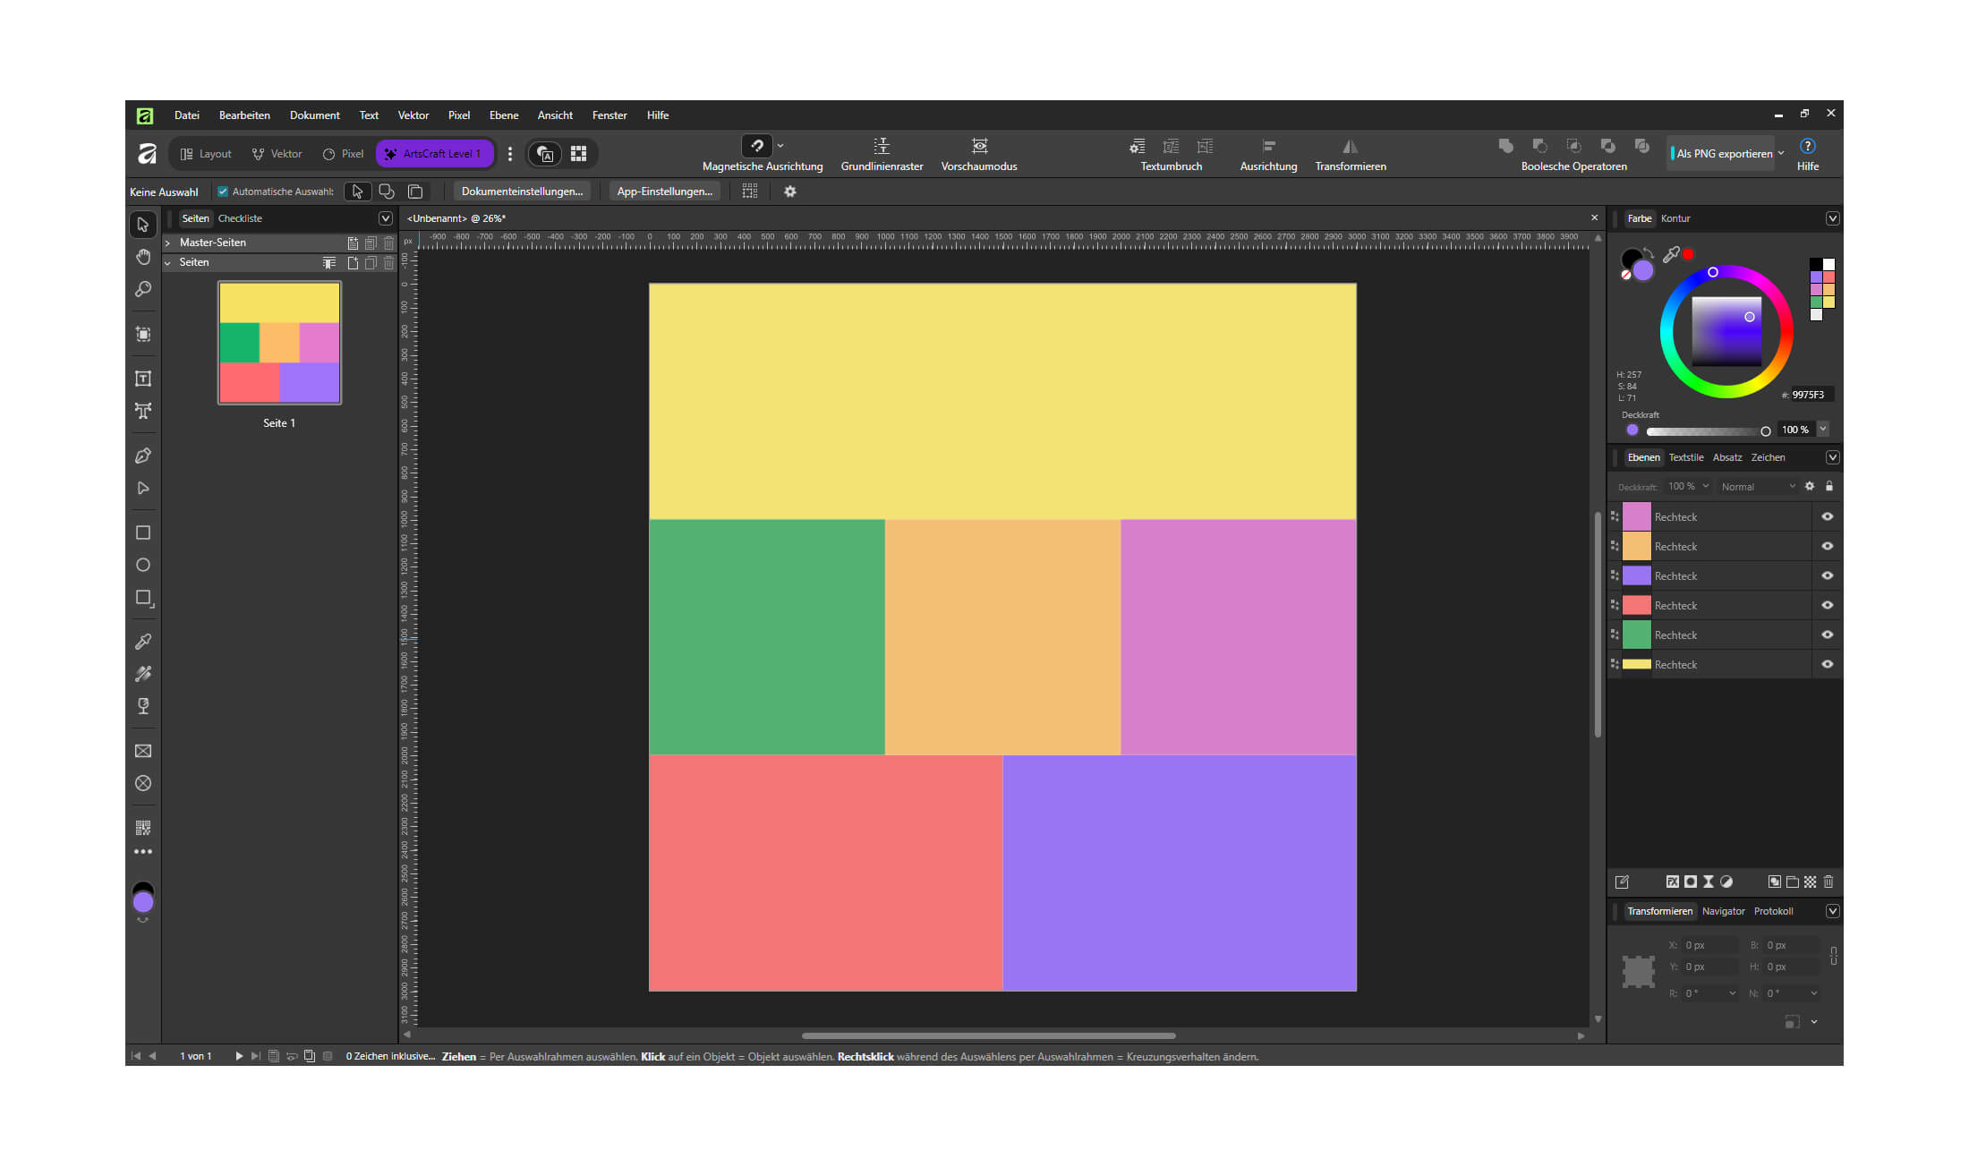Hide the pink Rechteck layer
The width and height of the screenshot is (1969, 1167).
[x=1828, y=516]
